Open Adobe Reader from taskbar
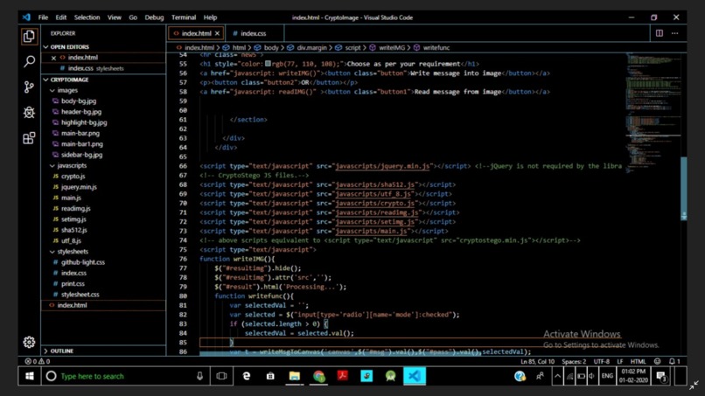 (343, 376)
